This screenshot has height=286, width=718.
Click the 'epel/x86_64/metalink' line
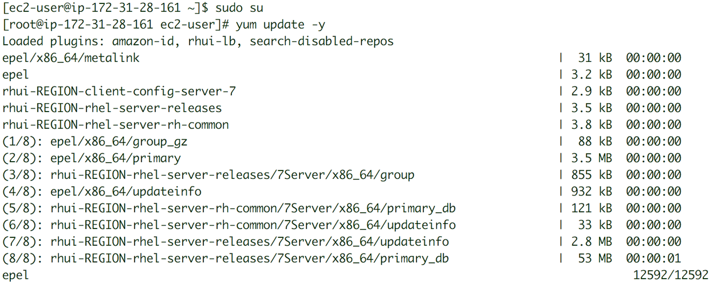71,58
